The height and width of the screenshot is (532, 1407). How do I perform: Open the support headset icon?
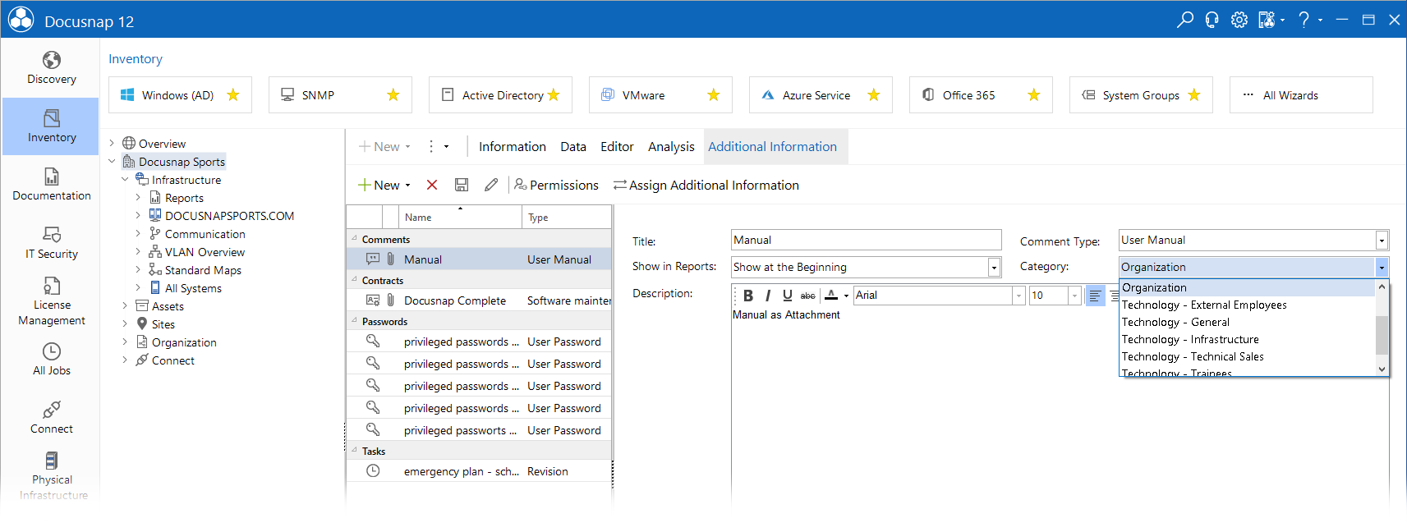(x=1212, y=20)
